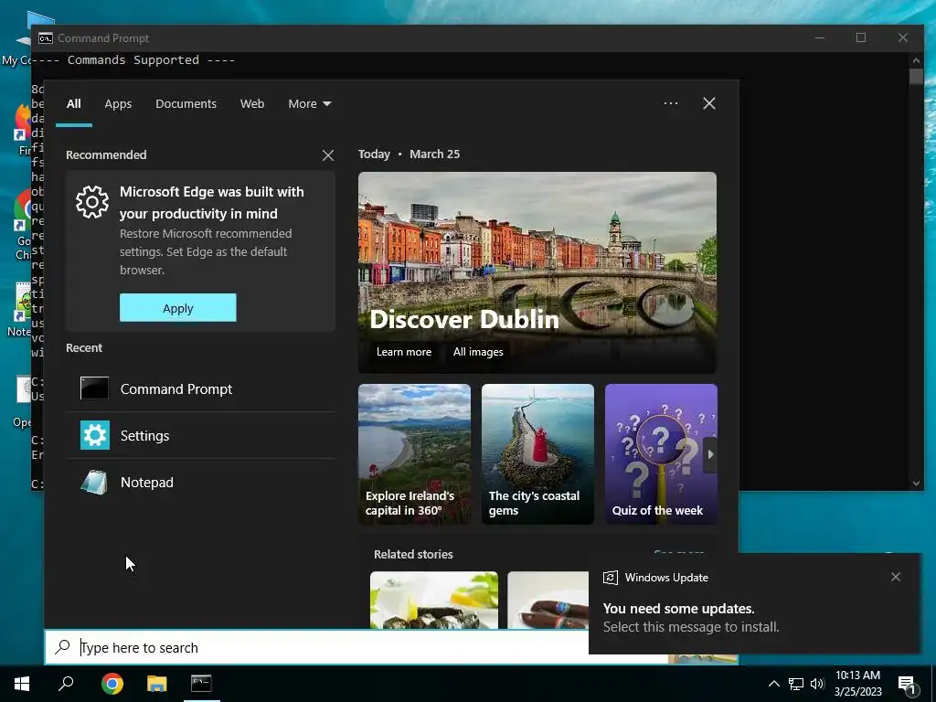Open Command Prompt from the Recent list
Image resolution: width=936 pixels, height=702 pixels.
point(200,389)
